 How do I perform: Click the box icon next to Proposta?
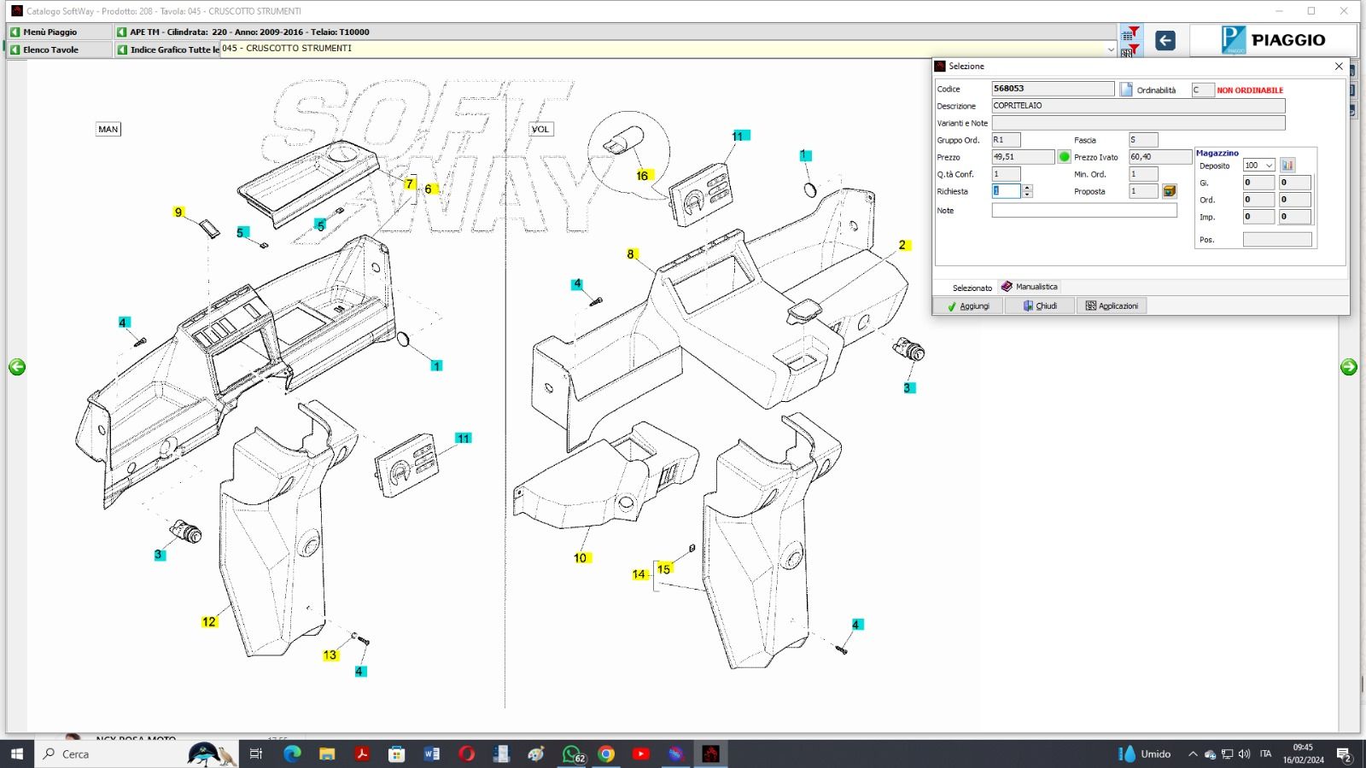tap(1170, 191)
